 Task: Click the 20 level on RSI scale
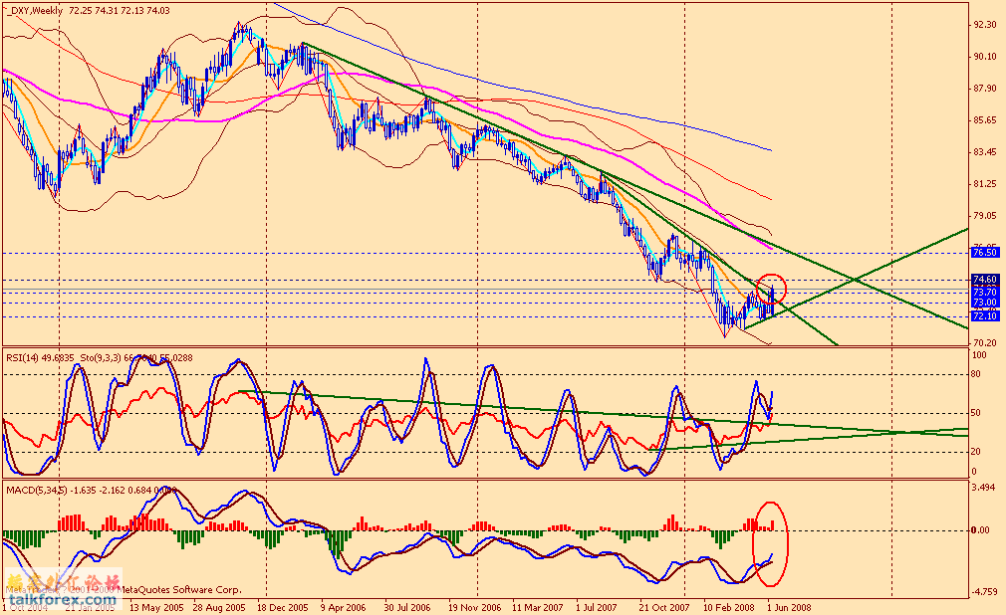(976, 452)
